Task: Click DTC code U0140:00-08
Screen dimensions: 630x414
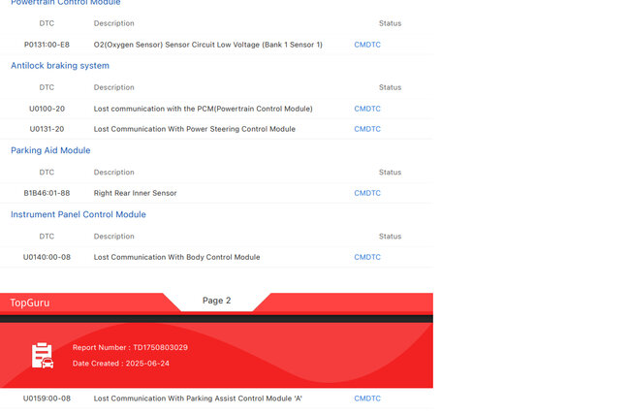Action: pos(47,257)
